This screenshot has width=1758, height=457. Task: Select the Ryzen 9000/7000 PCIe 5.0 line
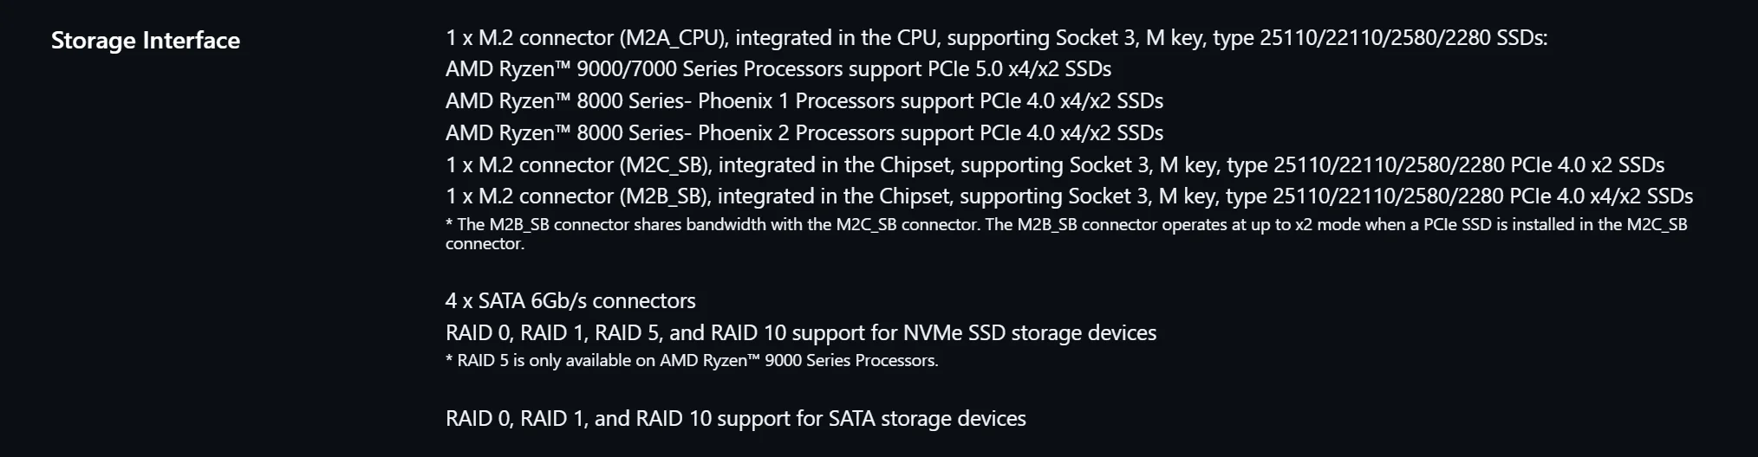click(x=778, y=69)
